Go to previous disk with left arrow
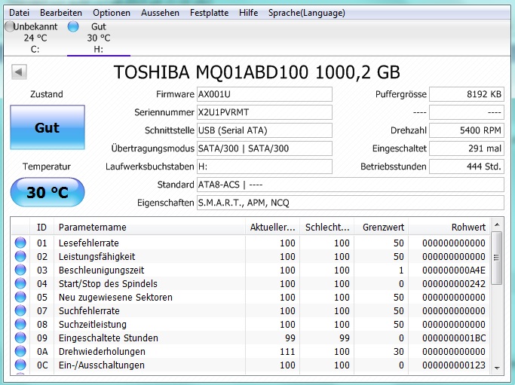The image size is (515, 385). (19, 72)
